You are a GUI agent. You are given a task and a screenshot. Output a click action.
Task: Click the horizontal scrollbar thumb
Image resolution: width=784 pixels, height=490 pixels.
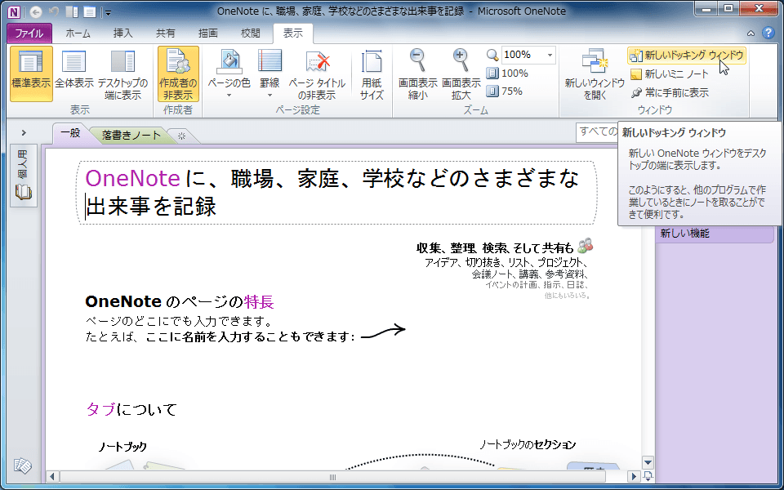pyautogui.click(x=332, y=477)
